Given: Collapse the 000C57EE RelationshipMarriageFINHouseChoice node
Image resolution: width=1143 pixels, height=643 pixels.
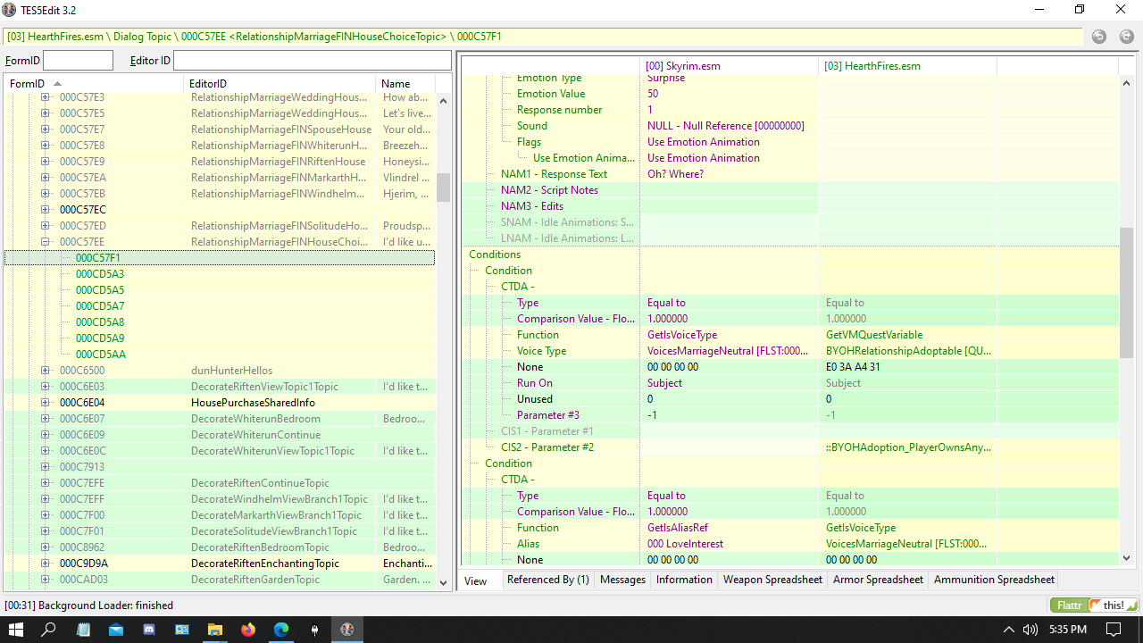Looking at the screenshot, I should [x=46, y=242].
